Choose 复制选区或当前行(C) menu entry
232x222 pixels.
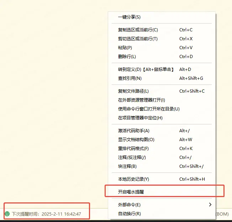(138, 30)
